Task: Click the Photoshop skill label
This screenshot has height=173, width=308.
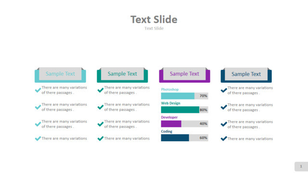Action: point(170,89)
